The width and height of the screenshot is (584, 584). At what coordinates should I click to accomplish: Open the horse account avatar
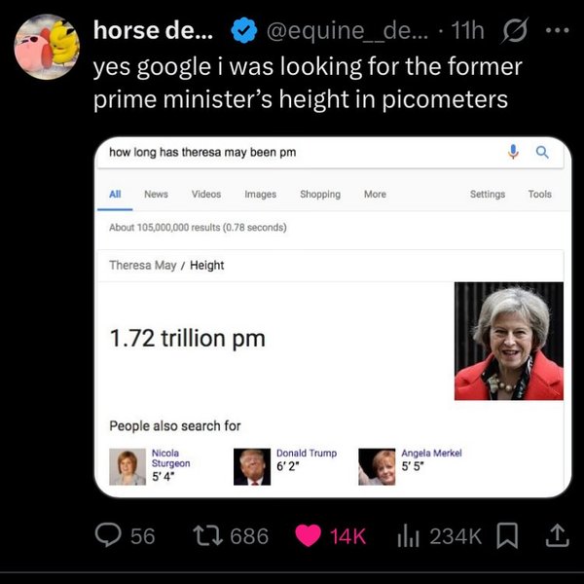47,46
